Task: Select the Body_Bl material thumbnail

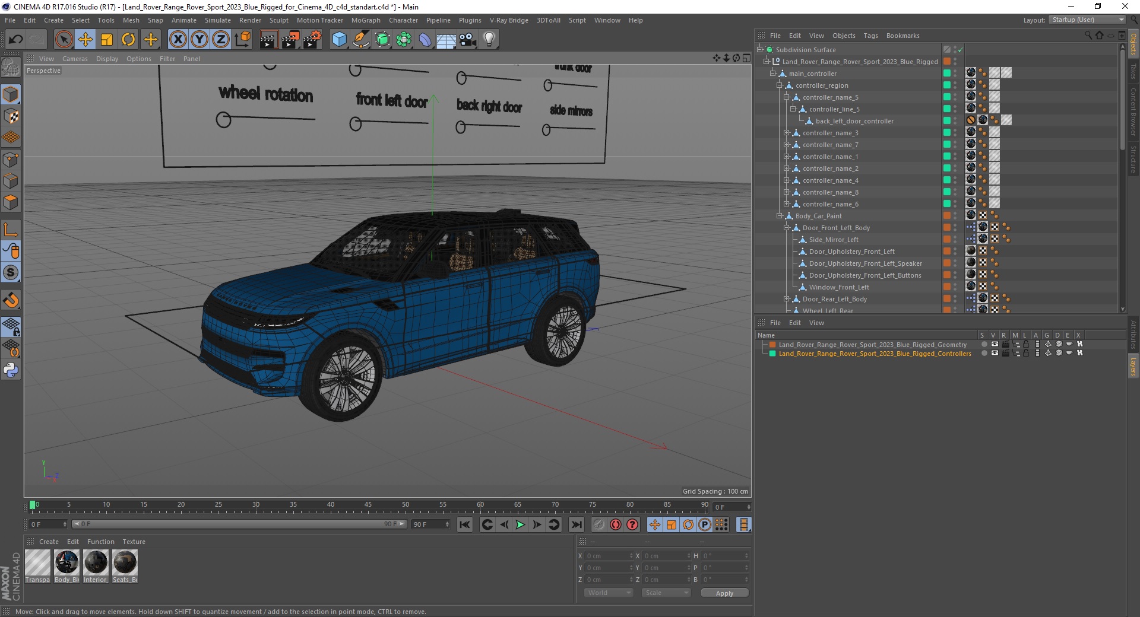Action: (66, 566)
